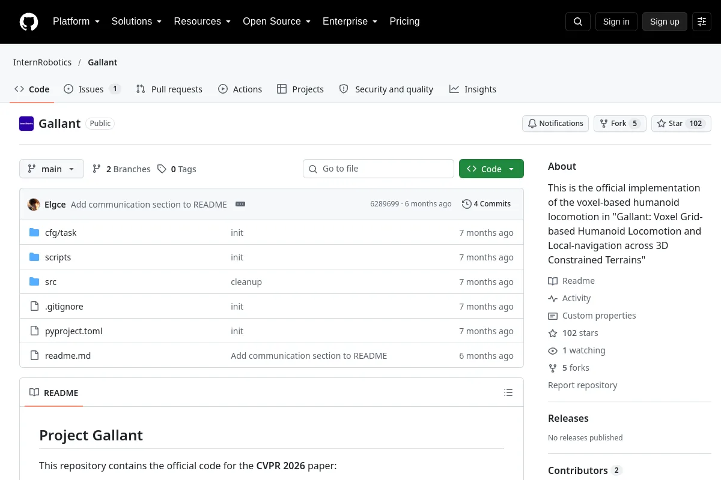The width and height of the screenshot is (721, 480).
Task: Click the scripts folder icon
Action: (34, 257)
